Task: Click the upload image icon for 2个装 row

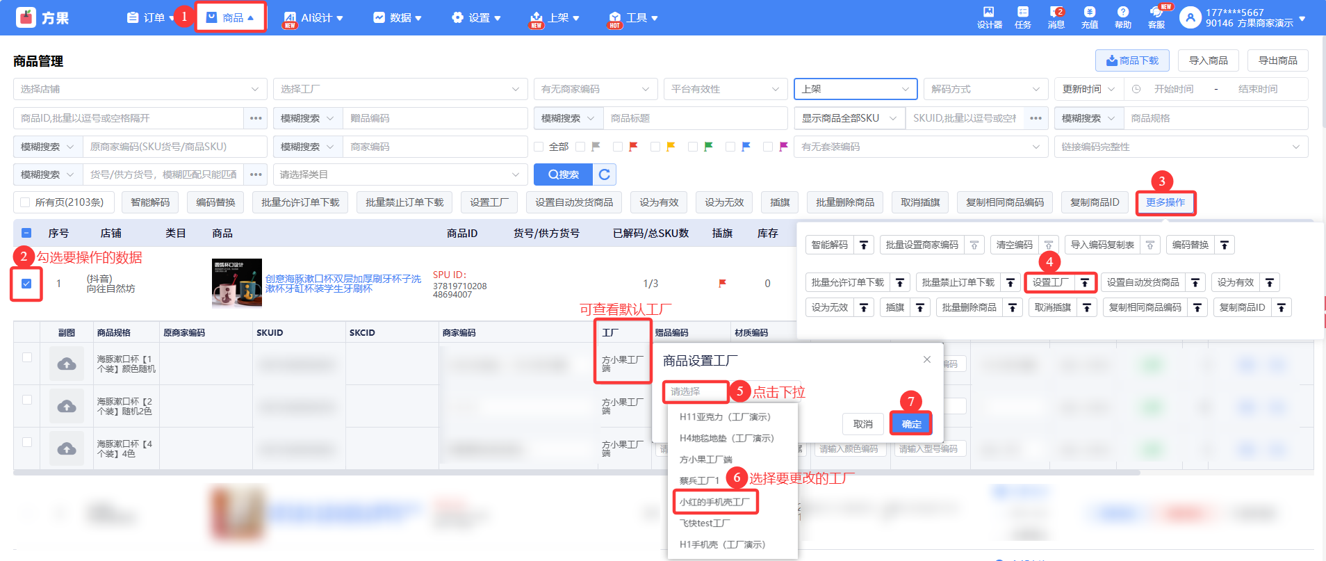Action: click(x=67, y=406)
